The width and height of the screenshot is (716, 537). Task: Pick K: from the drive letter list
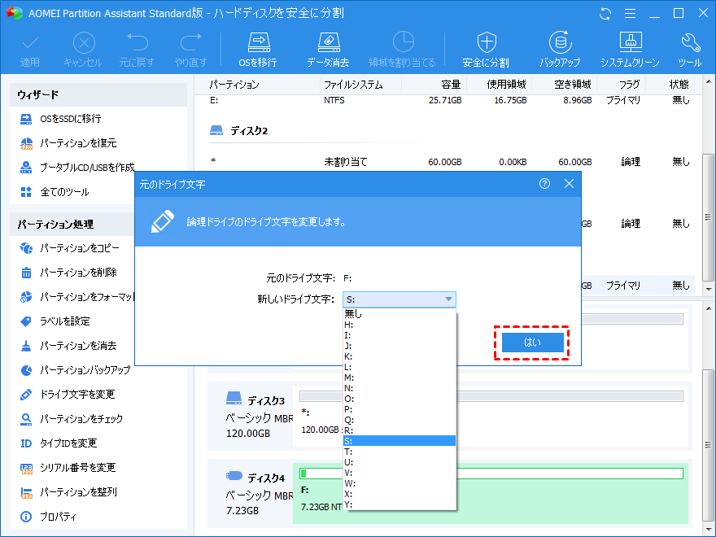coord(399,356)
